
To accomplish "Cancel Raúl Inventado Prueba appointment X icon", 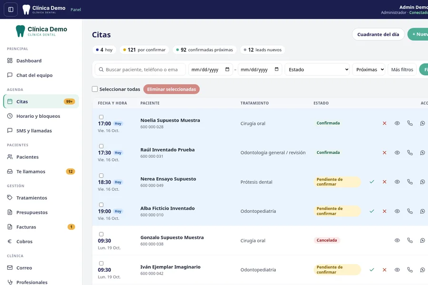I will [384, 153].
